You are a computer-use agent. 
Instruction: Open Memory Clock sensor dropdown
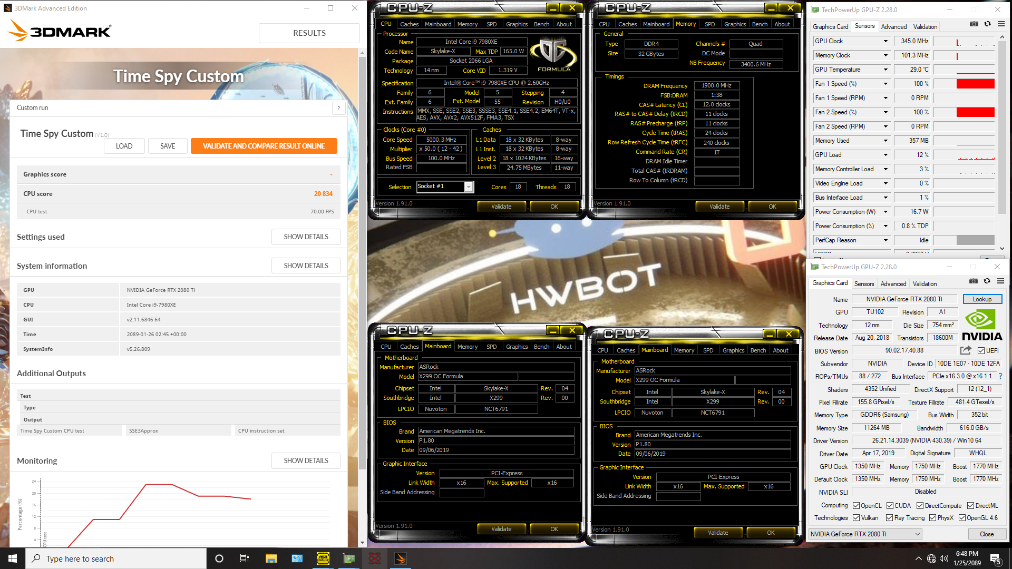coord(885,55)
